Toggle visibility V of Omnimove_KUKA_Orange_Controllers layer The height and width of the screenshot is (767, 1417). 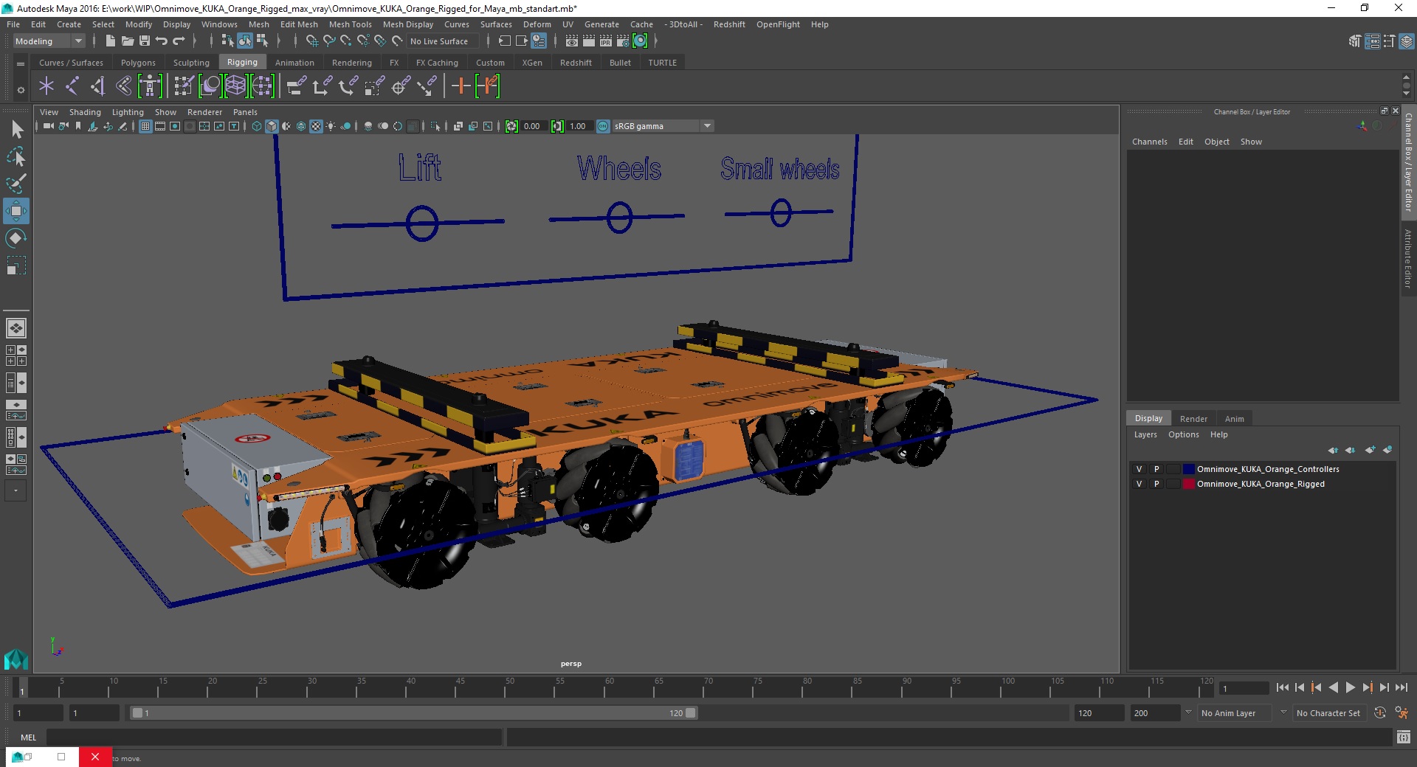pos(1139,469)
